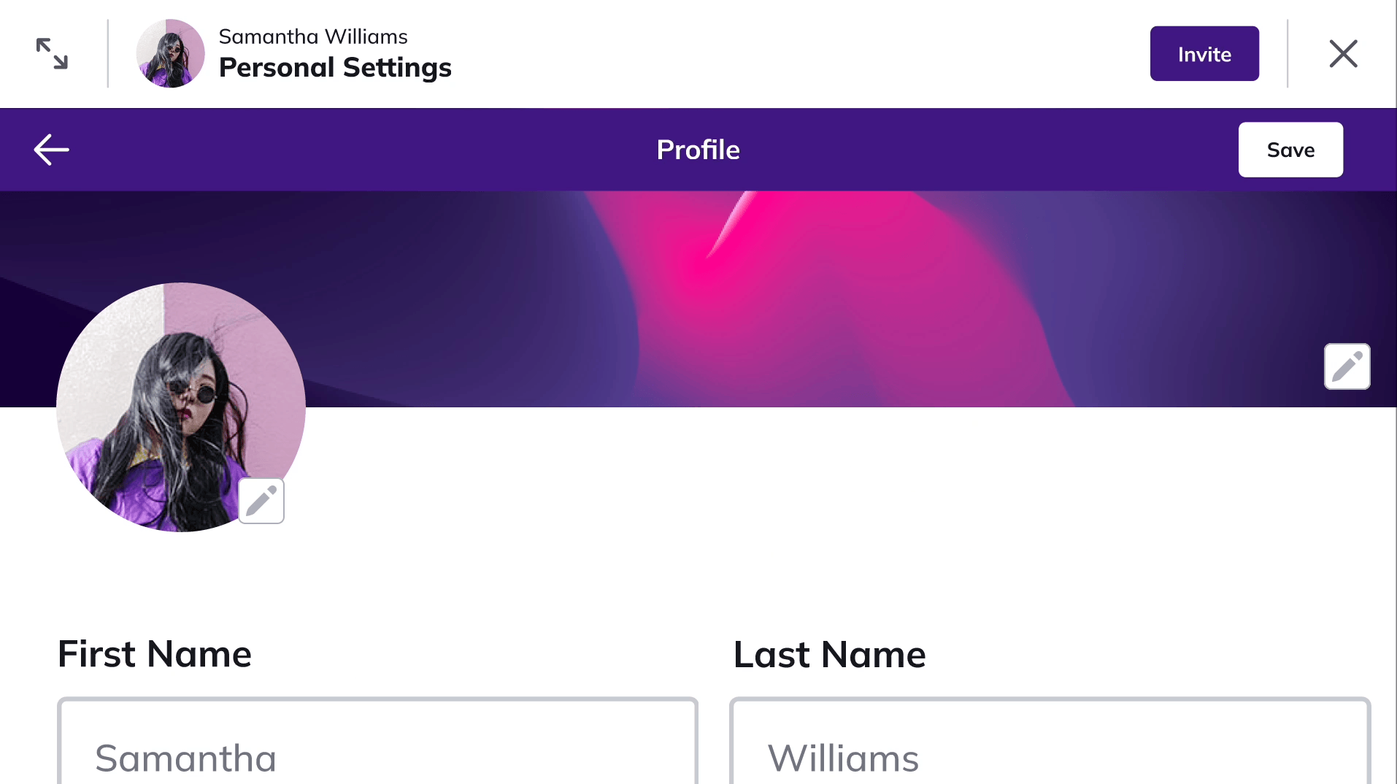The height and width of the screenshot is (784, 1397).
Task: Invite someone with the Invite button
Action: point(1204,54)
